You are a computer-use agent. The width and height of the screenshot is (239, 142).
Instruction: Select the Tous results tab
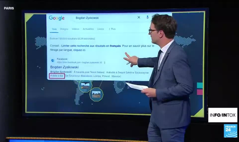(54, 29)
